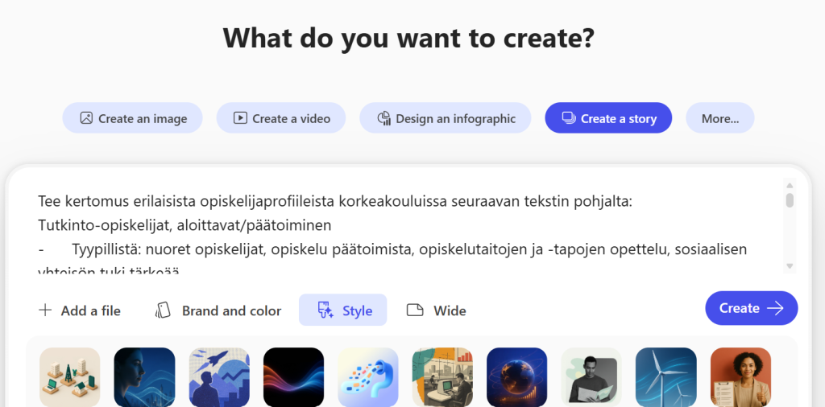This screenshot has width=825, height=407.
Task: Click the Create an image chip
Action: 133,118
